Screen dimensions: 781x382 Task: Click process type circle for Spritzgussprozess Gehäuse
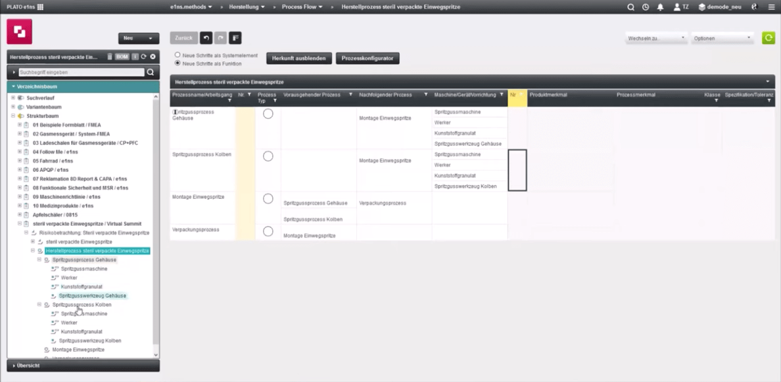click(268, 114)
